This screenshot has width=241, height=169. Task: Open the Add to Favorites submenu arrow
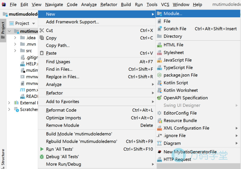153,102
